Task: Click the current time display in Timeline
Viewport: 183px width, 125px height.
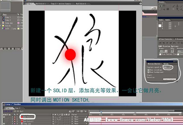Action: point(8,111)
